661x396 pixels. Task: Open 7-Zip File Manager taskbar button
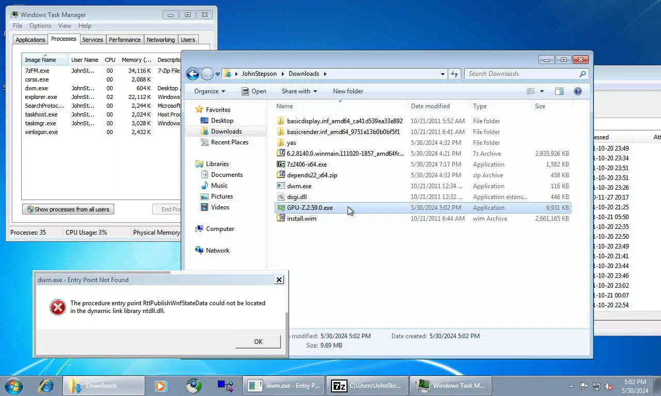click(367, 386)
